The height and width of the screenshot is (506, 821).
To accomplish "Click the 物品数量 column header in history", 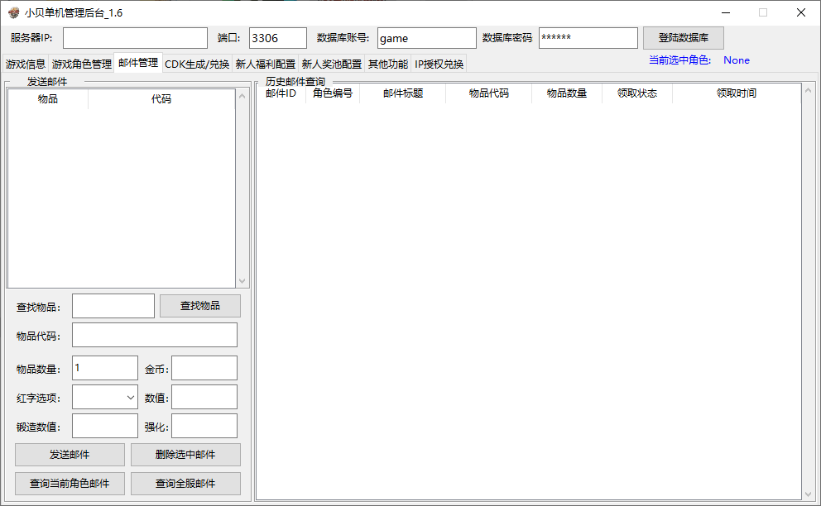I will coord(567,93).
